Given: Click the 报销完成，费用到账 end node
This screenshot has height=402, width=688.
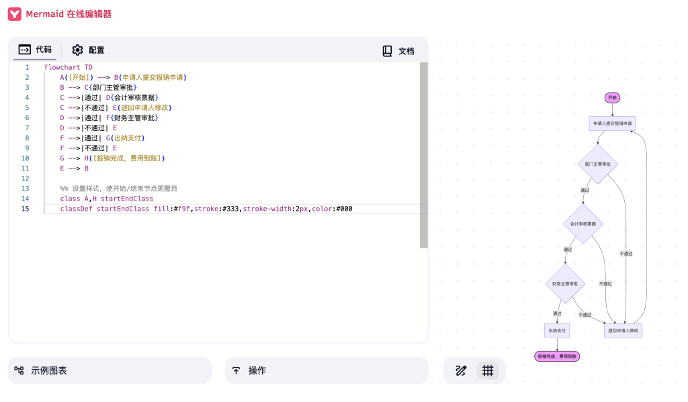Looking at the screenshot, I should (x=557, y=356).
